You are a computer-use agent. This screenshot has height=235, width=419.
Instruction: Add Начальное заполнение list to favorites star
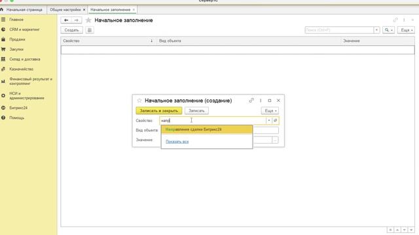88,20
